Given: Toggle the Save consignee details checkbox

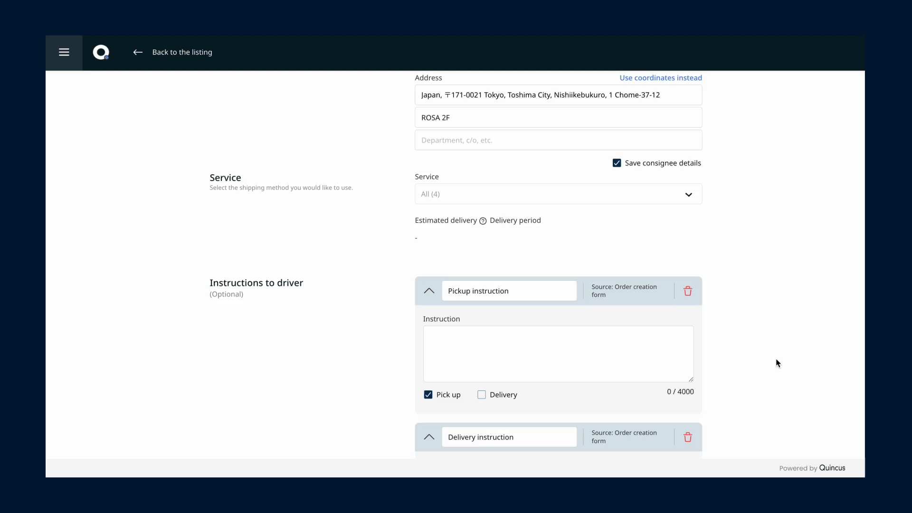Looking at the screenshot, I should coord(617,162).
